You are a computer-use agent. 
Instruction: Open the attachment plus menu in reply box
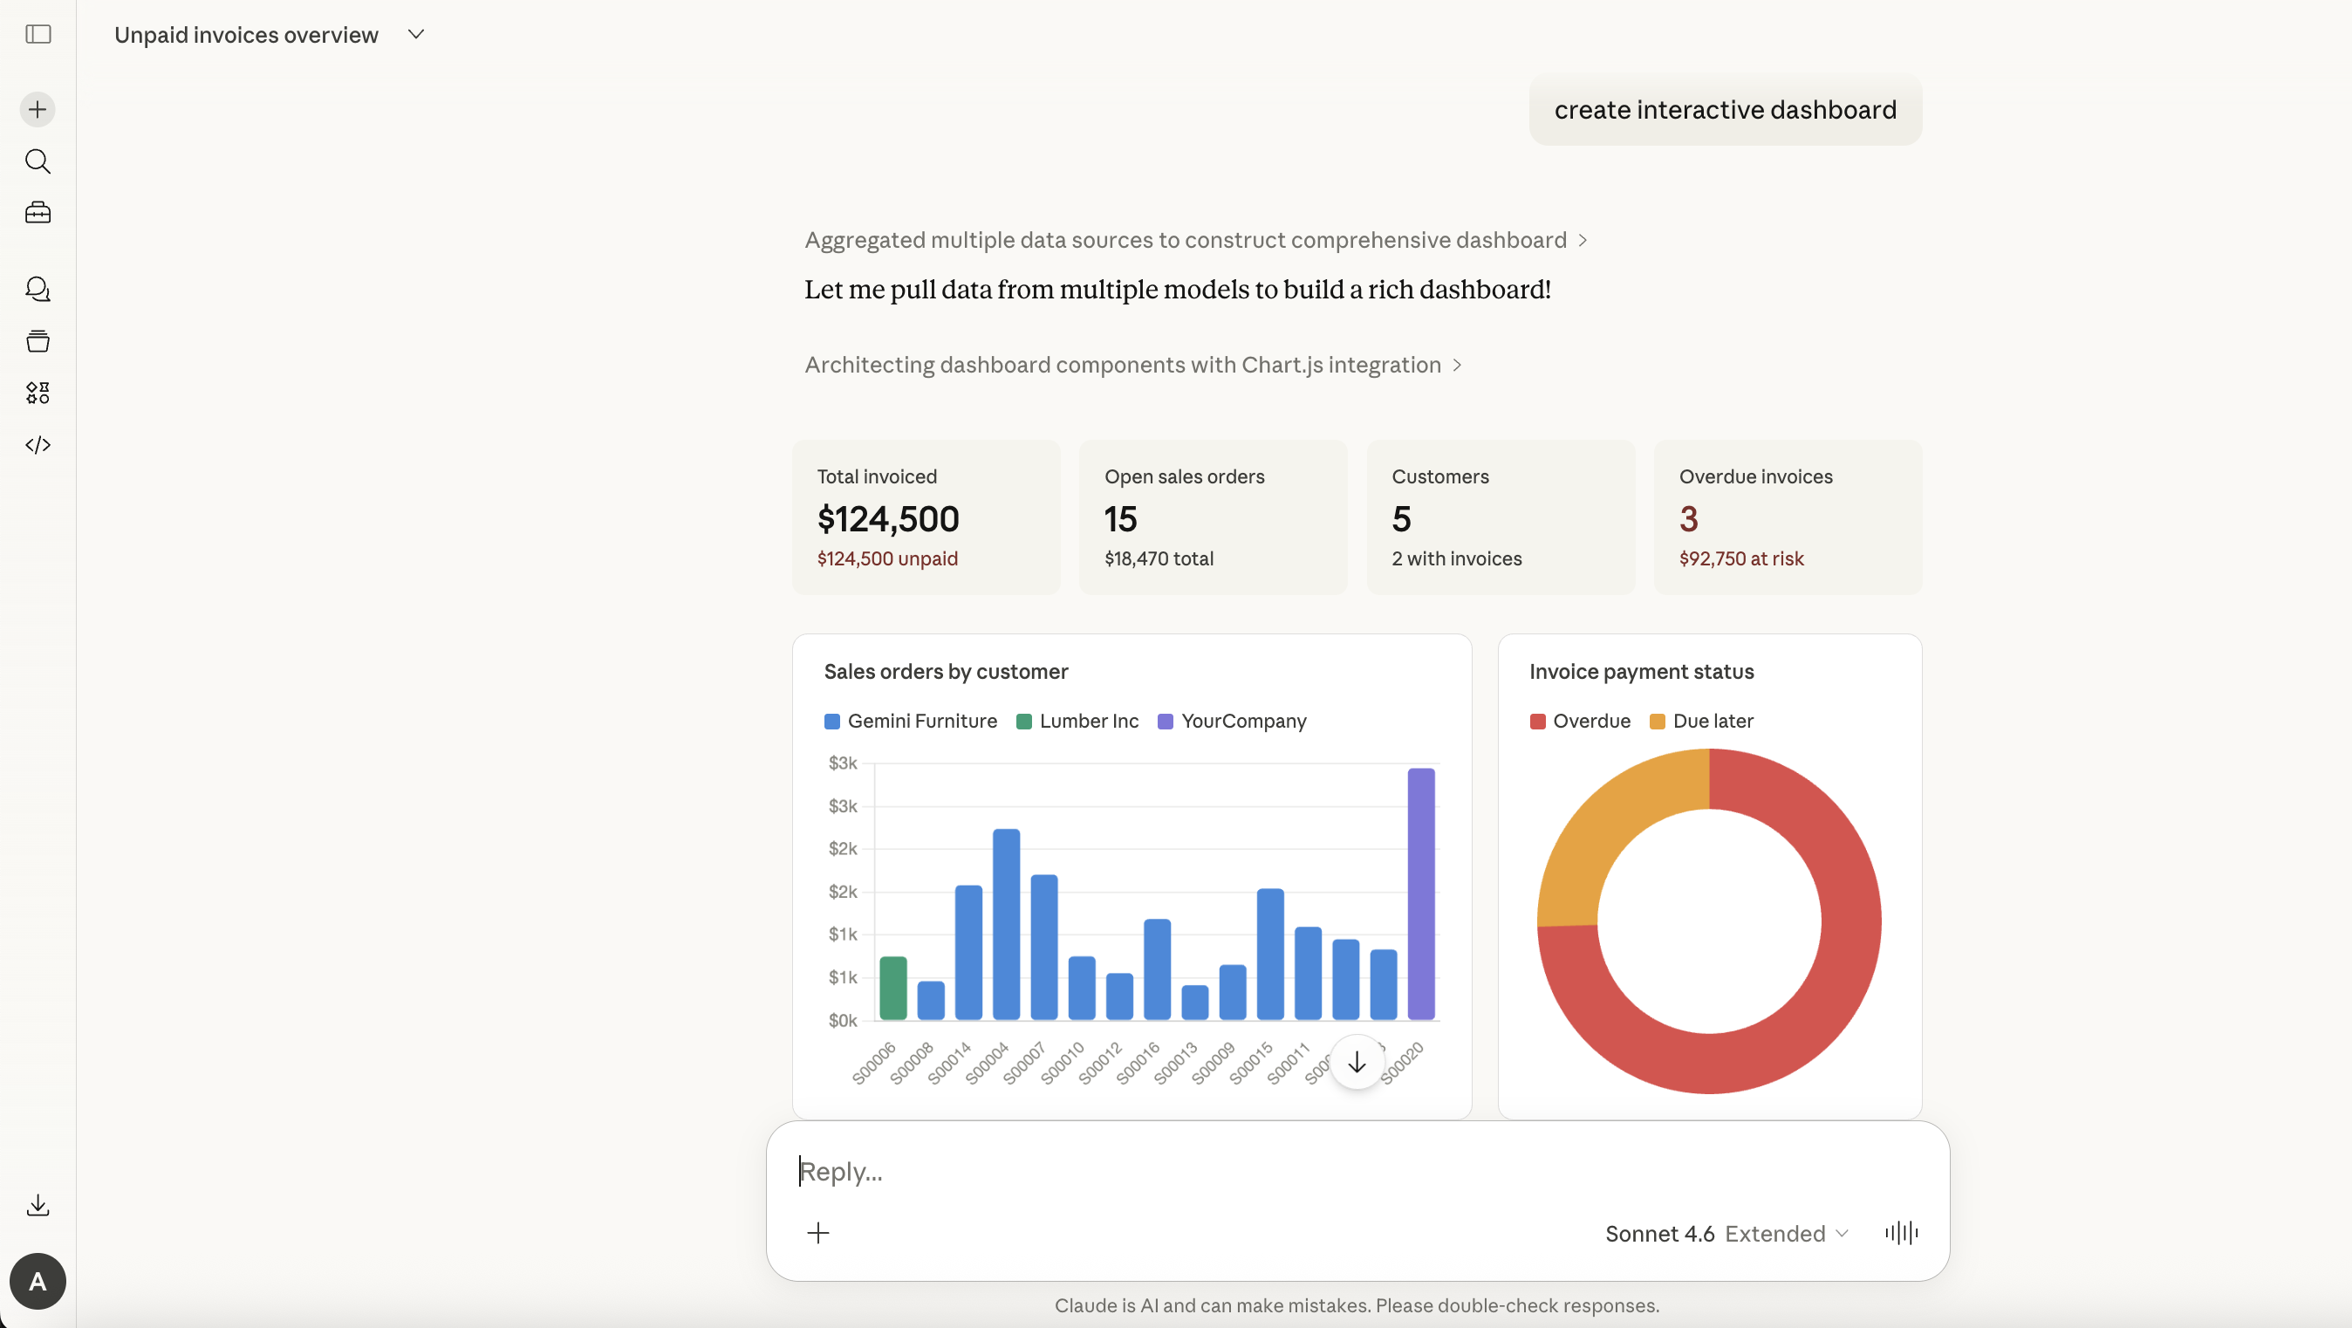pos(818,1232)
